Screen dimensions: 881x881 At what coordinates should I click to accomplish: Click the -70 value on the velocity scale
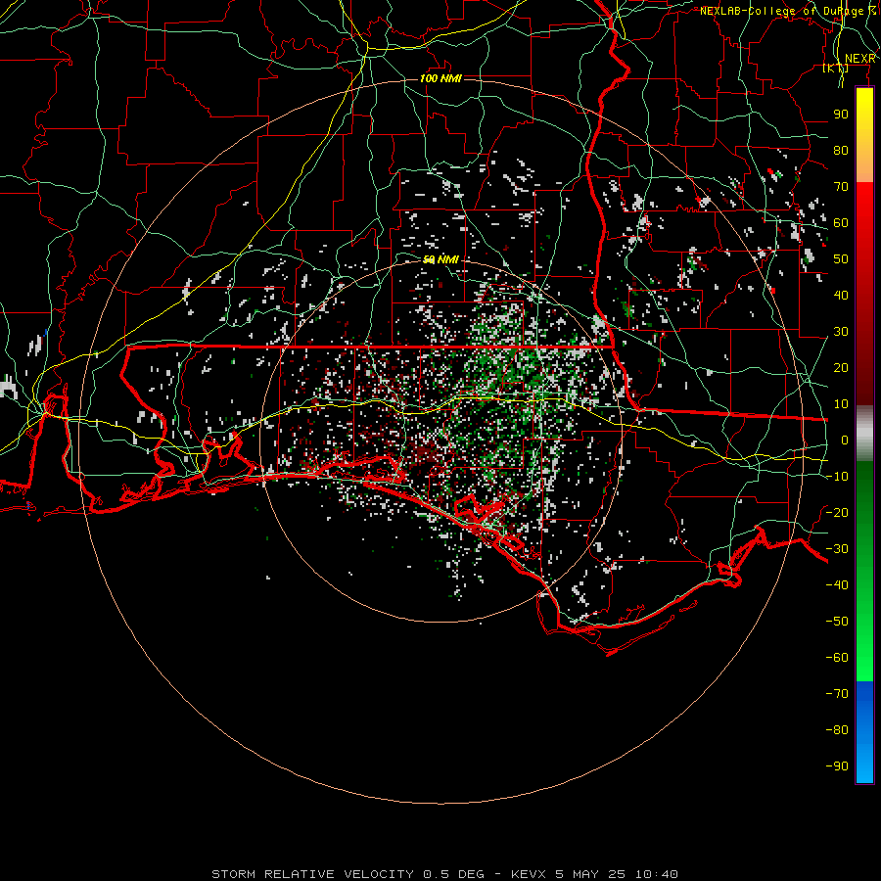click(x=837, y=694)
